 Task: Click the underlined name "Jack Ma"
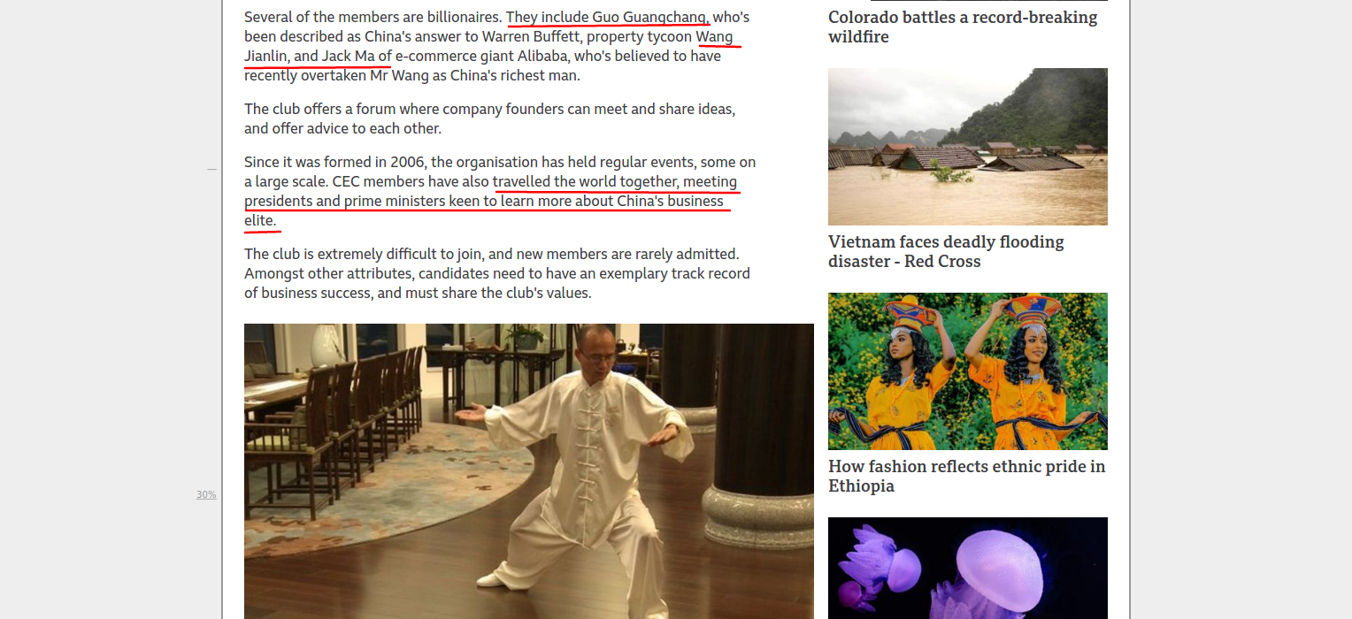tap(349, 56)
